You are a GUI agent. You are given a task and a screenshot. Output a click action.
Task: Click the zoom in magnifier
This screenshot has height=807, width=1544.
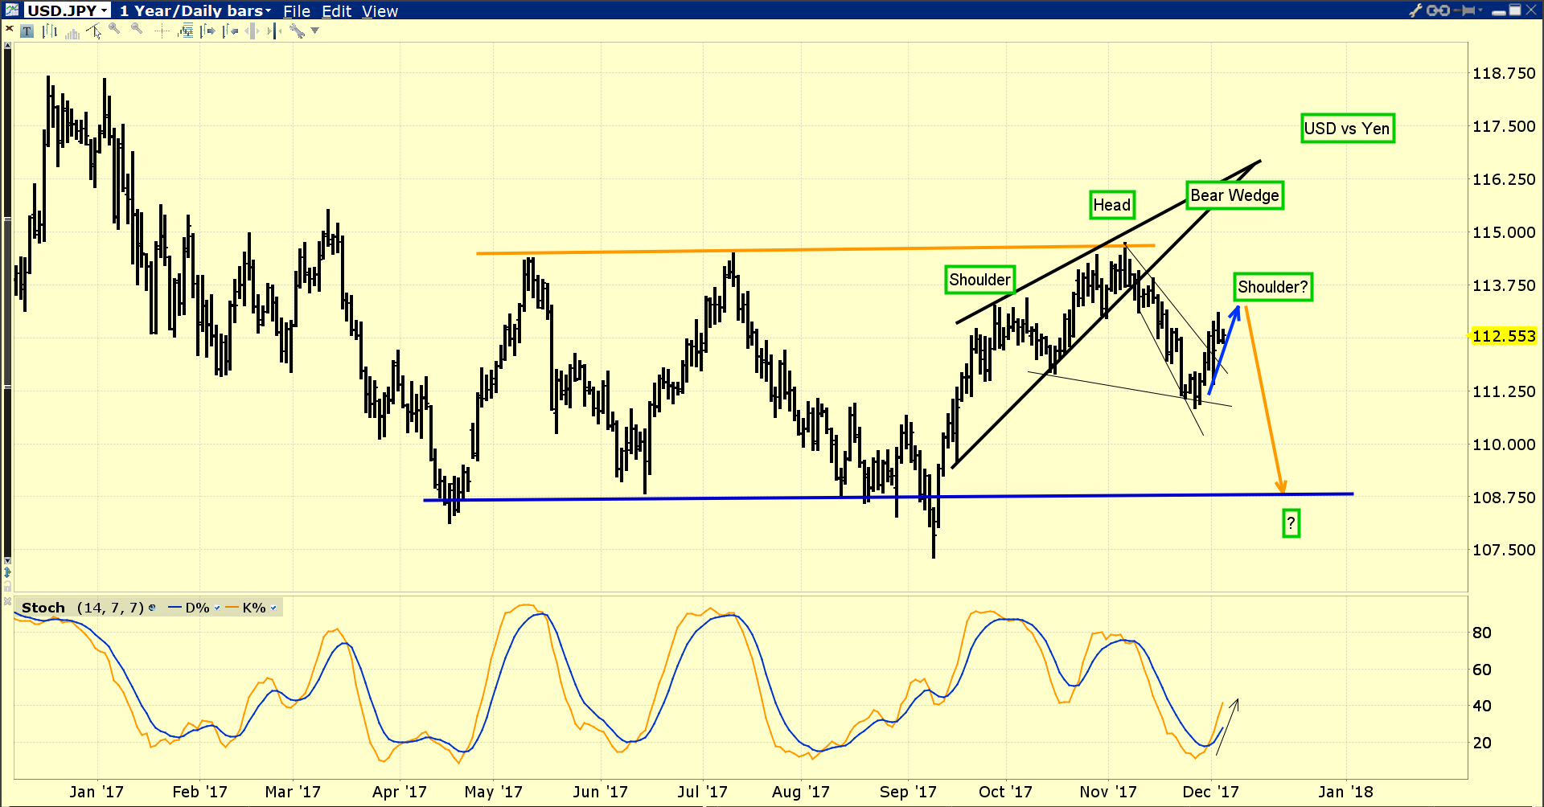[114, 29]
